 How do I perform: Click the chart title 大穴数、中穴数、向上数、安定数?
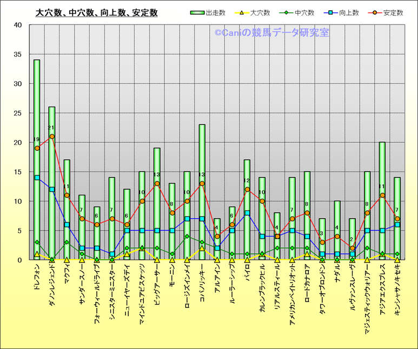coord(96,12)
